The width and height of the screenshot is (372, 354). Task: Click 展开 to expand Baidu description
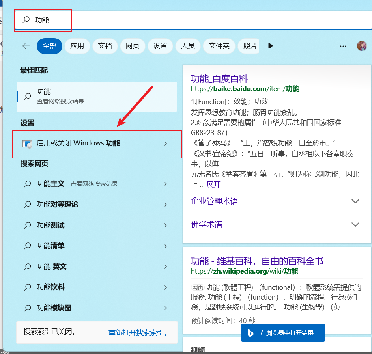click(213, 184)
